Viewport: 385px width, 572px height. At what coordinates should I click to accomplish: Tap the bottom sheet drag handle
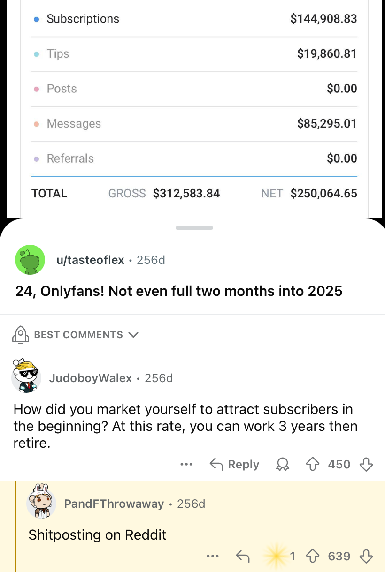click(x=194, y=228)
